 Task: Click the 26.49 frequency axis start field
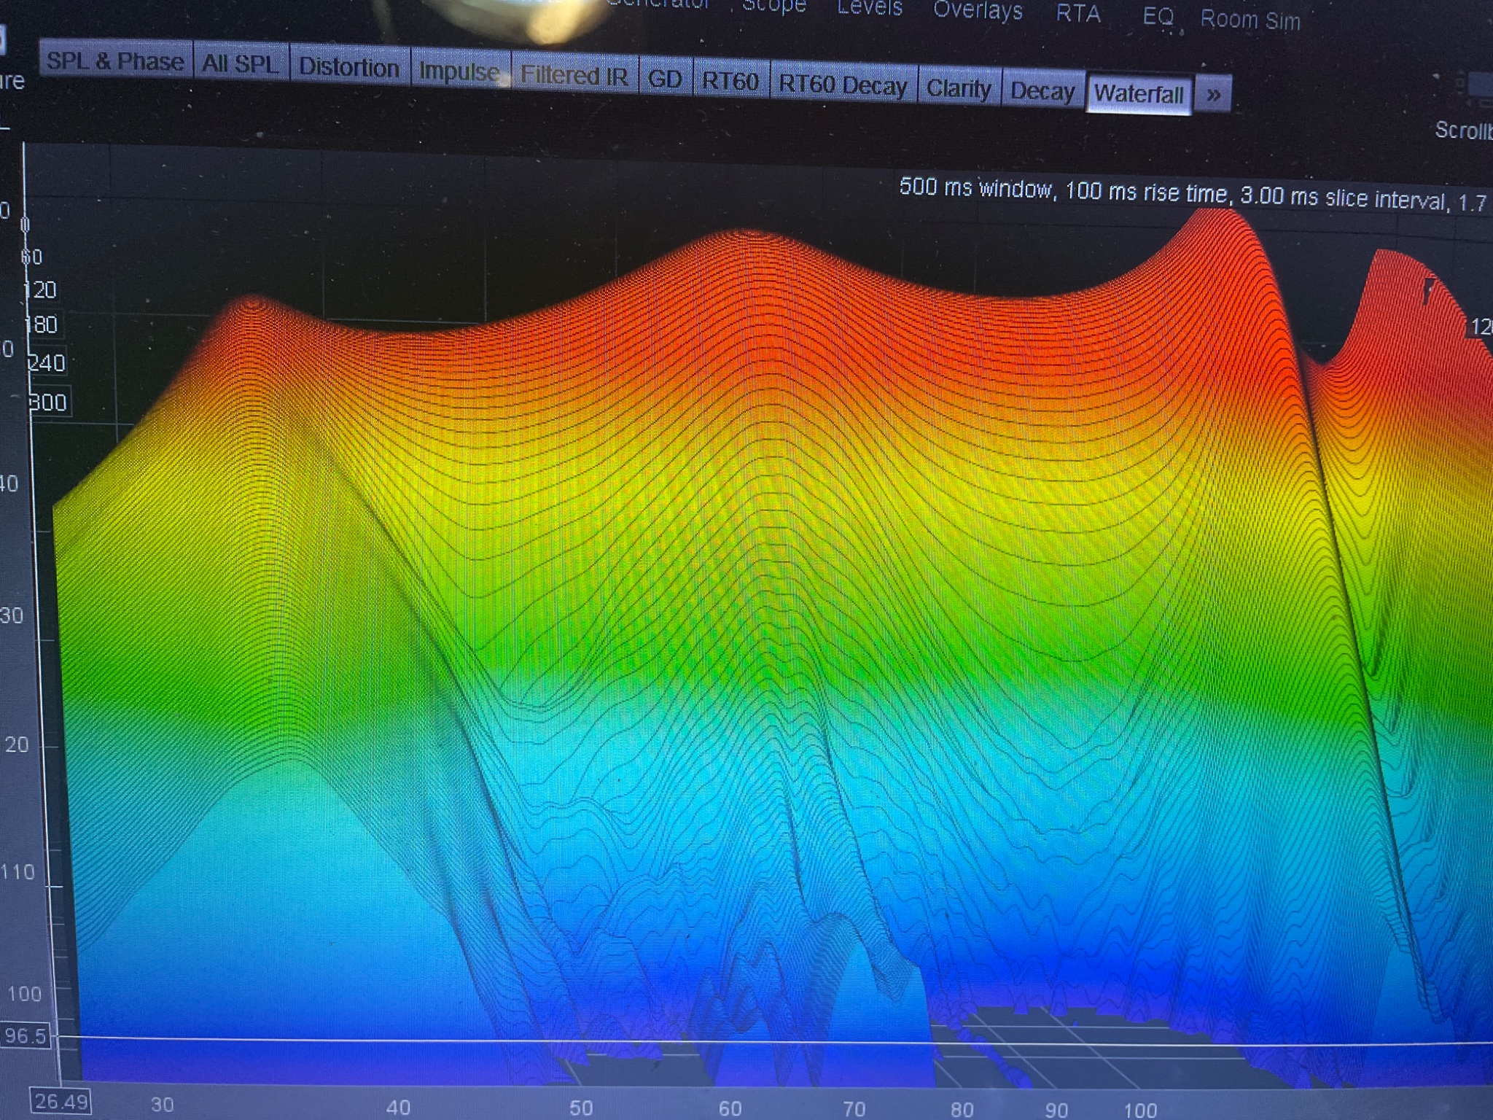[61, 1101]
